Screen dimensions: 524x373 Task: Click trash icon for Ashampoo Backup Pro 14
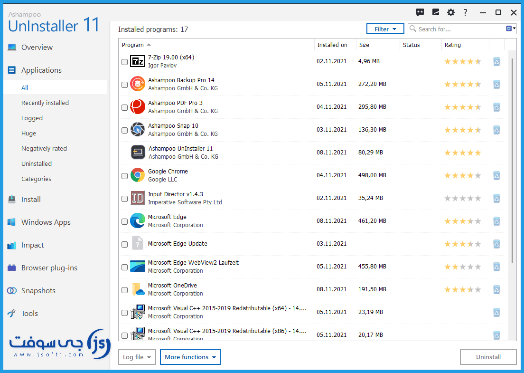click(x=496, y=84)
